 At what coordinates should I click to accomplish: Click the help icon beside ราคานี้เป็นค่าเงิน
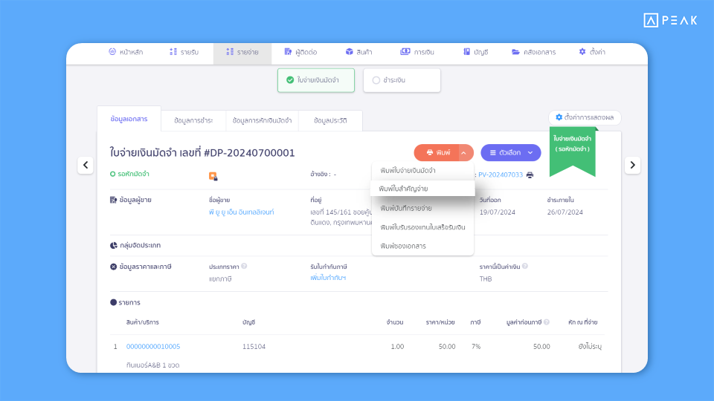tap(524, 266)
